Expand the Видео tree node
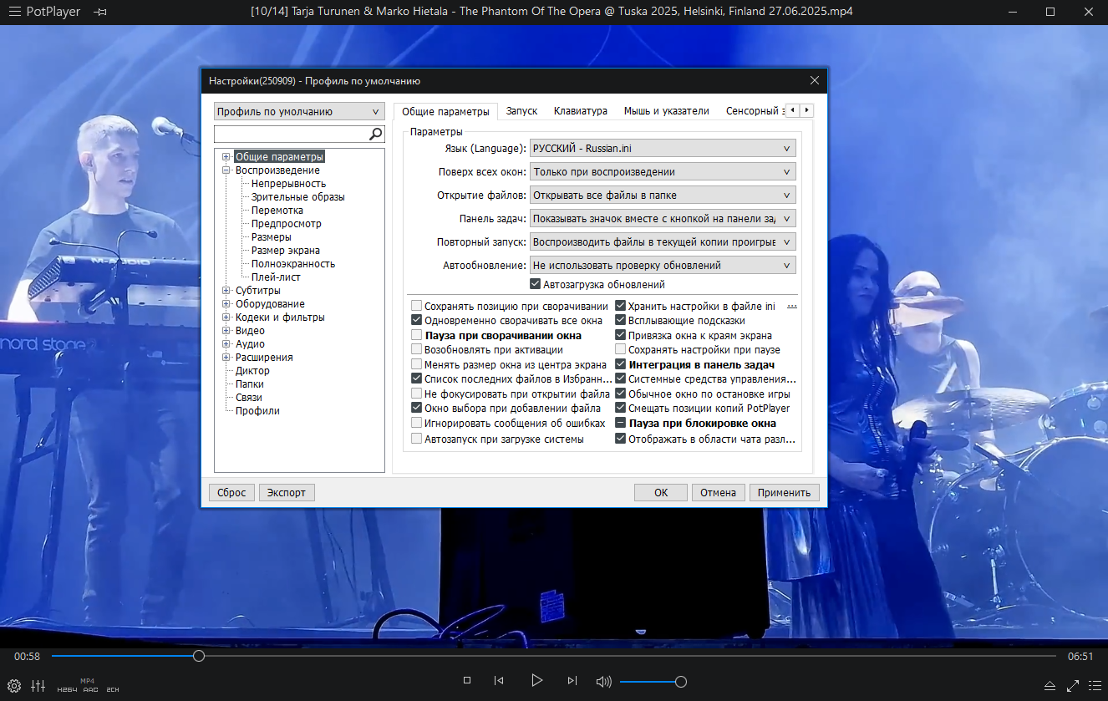1108x701 pixels. click(x=226, y=331)
